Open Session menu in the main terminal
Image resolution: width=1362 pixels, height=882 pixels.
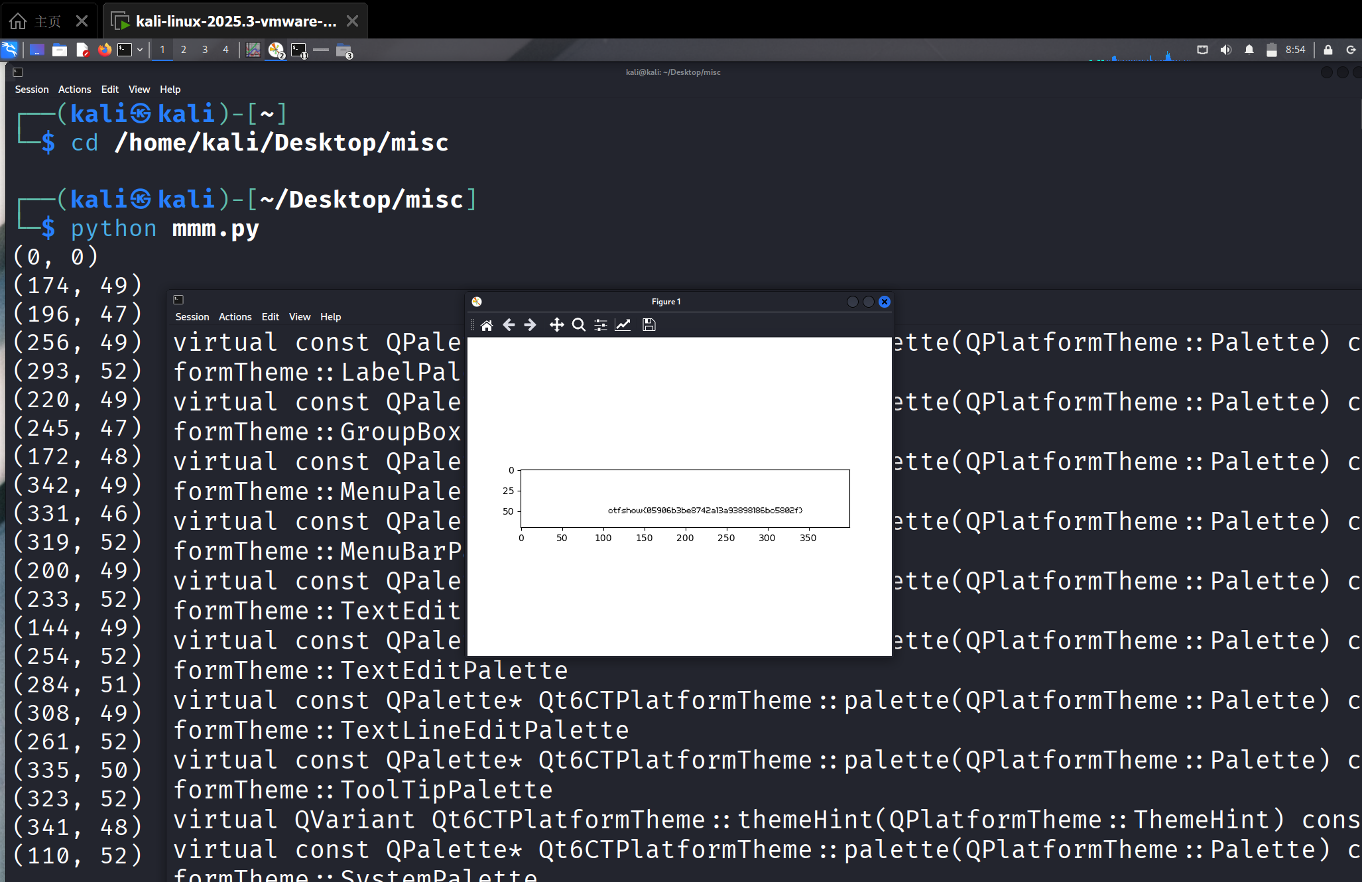32,90
